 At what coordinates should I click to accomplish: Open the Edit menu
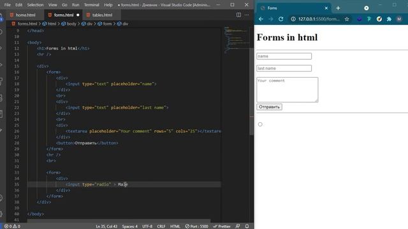(18, 4)
